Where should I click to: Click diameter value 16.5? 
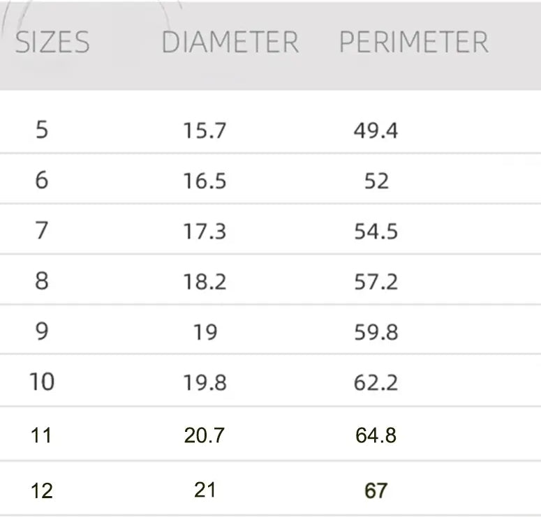pos(205,181)
